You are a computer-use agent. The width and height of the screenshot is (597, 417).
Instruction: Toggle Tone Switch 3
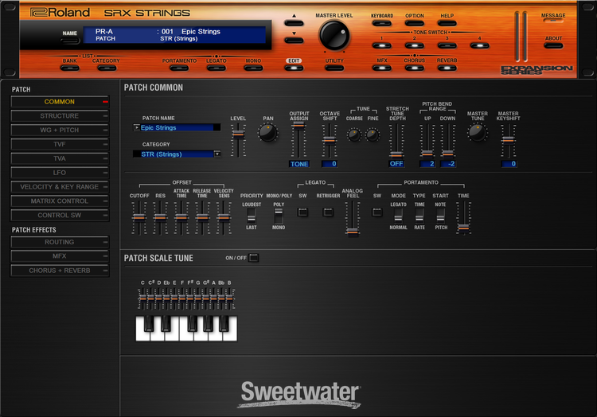pos(447,45)
